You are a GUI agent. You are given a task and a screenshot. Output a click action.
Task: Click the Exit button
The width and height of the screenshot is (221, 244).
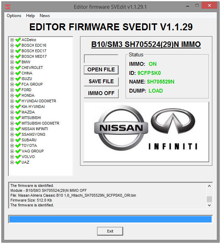110,231
